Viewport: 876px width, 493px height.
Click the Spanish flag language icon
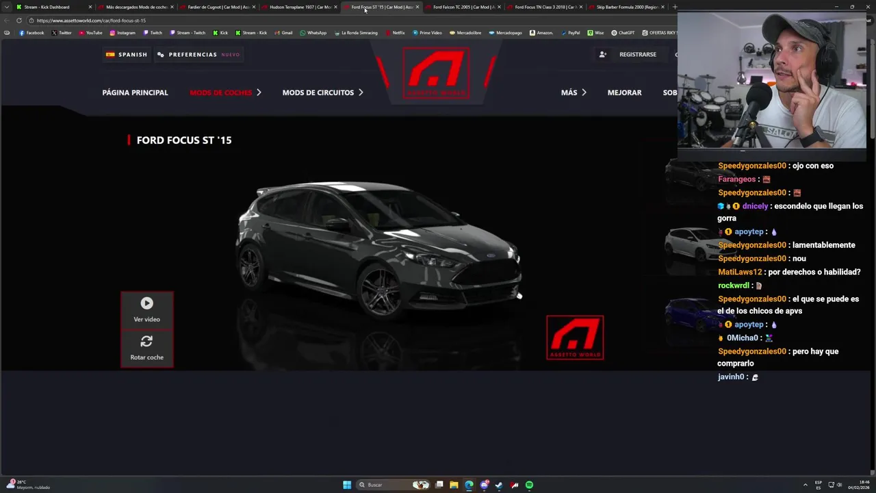click(110, 54)
